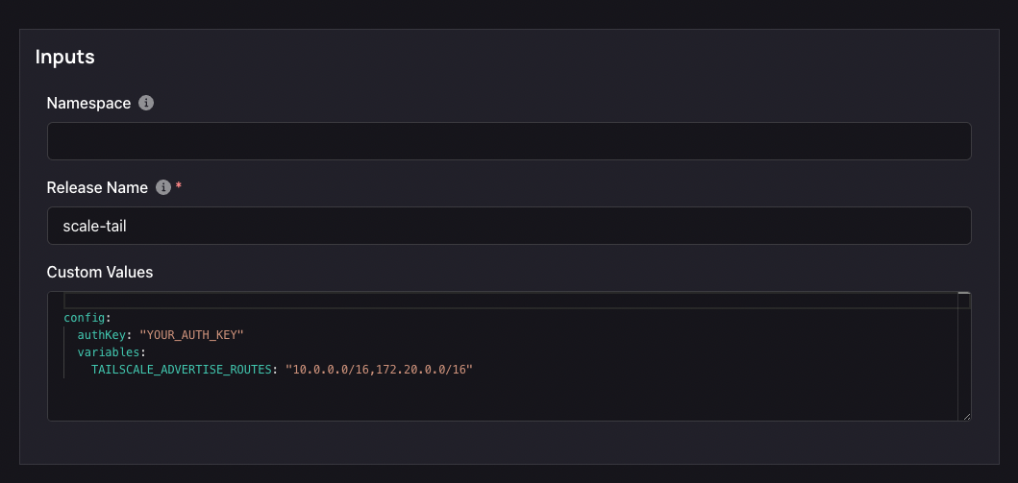Click the red required asterisk marker
The width and height of the screenshot is (1018, 483).
click(179, 186)
